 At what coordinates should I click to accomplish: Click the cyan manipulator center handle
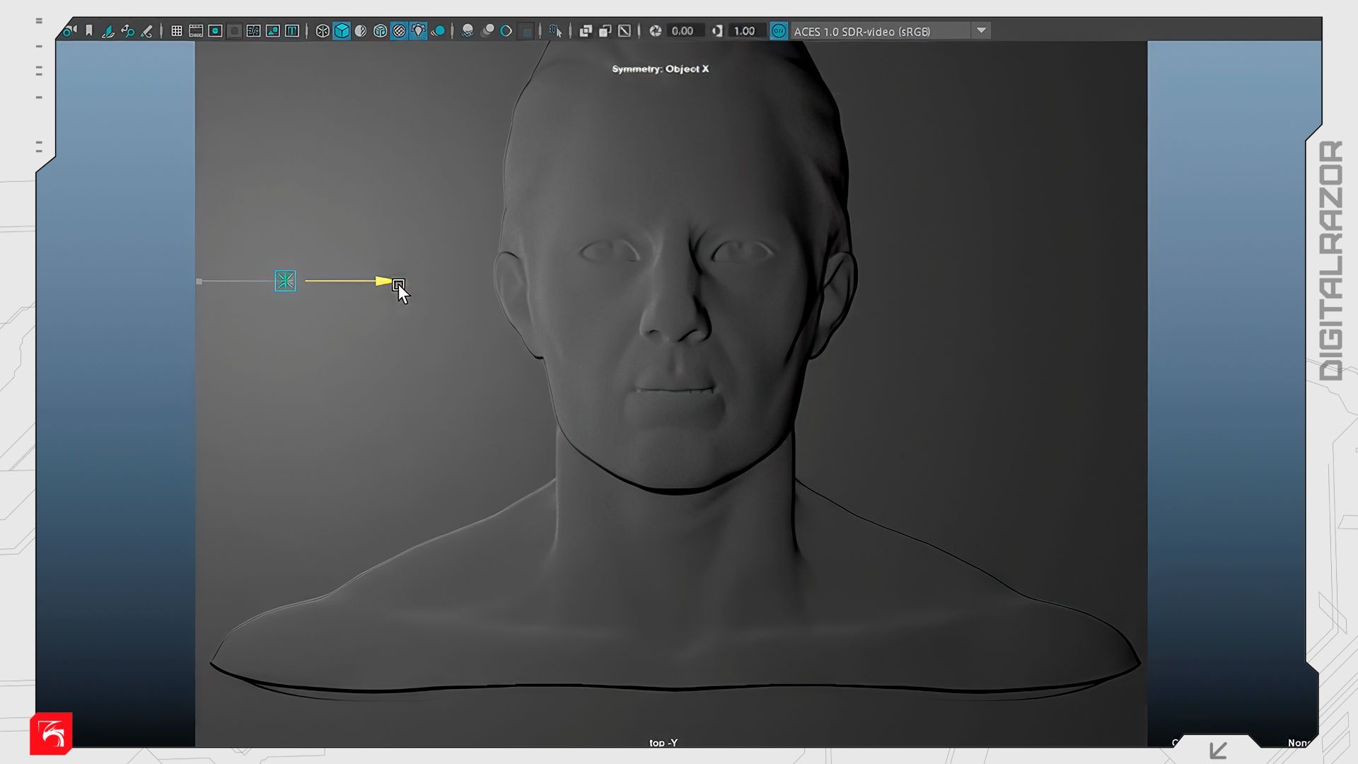285,281
